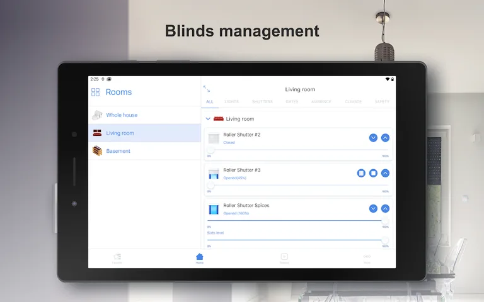Click the 'Slats level' label
484x302 pixels.
[x=216, y=233]
